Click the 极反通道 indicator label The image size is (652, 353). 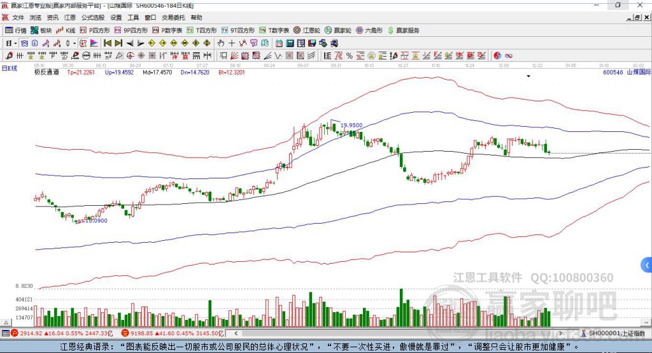click(x=46, y=72)
